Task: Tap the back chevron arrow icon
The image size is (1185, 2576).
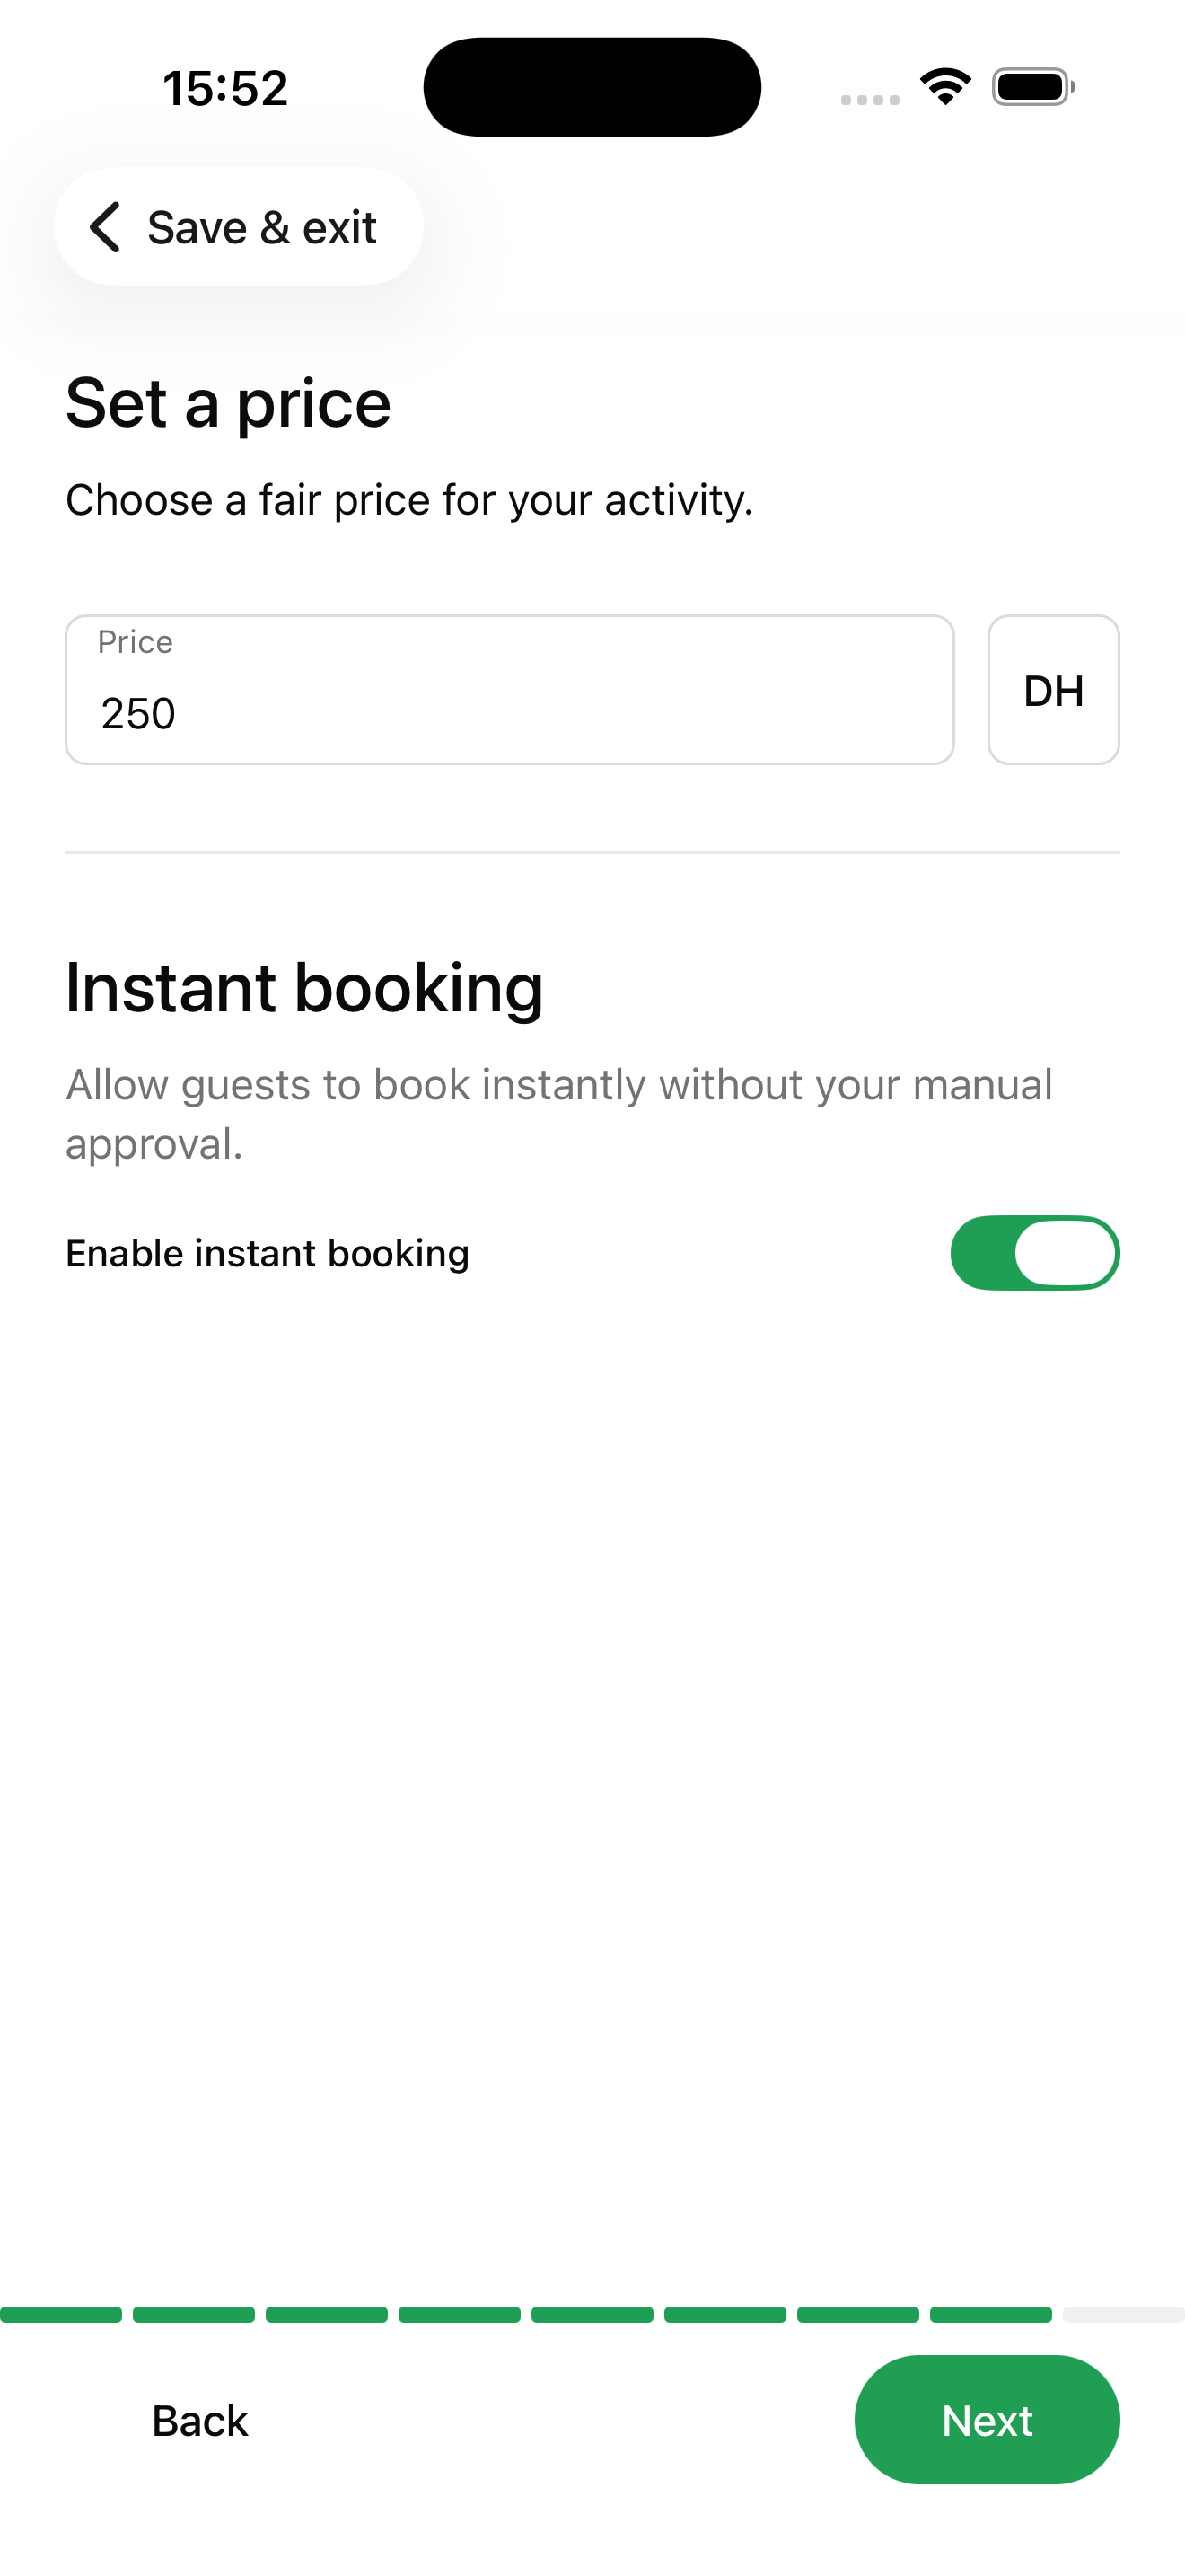Action: coord(106,227)
